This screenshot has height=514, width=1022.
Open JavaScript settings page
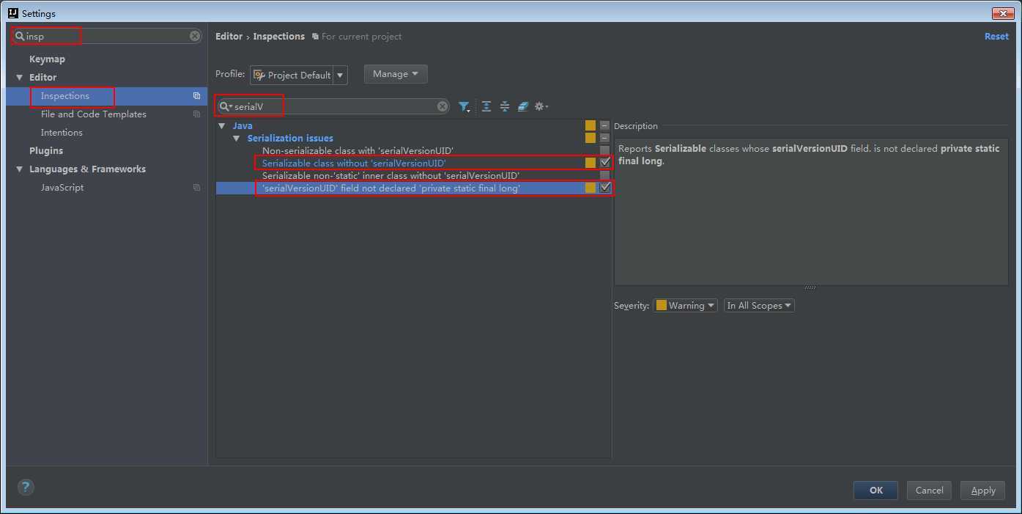pyautogui.click(x=62, y=188)
